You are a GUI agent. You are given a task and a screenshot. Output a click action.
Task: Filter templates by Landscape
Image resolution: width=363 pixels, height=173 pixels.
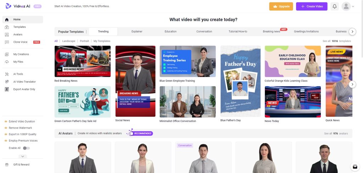[69, 41]
